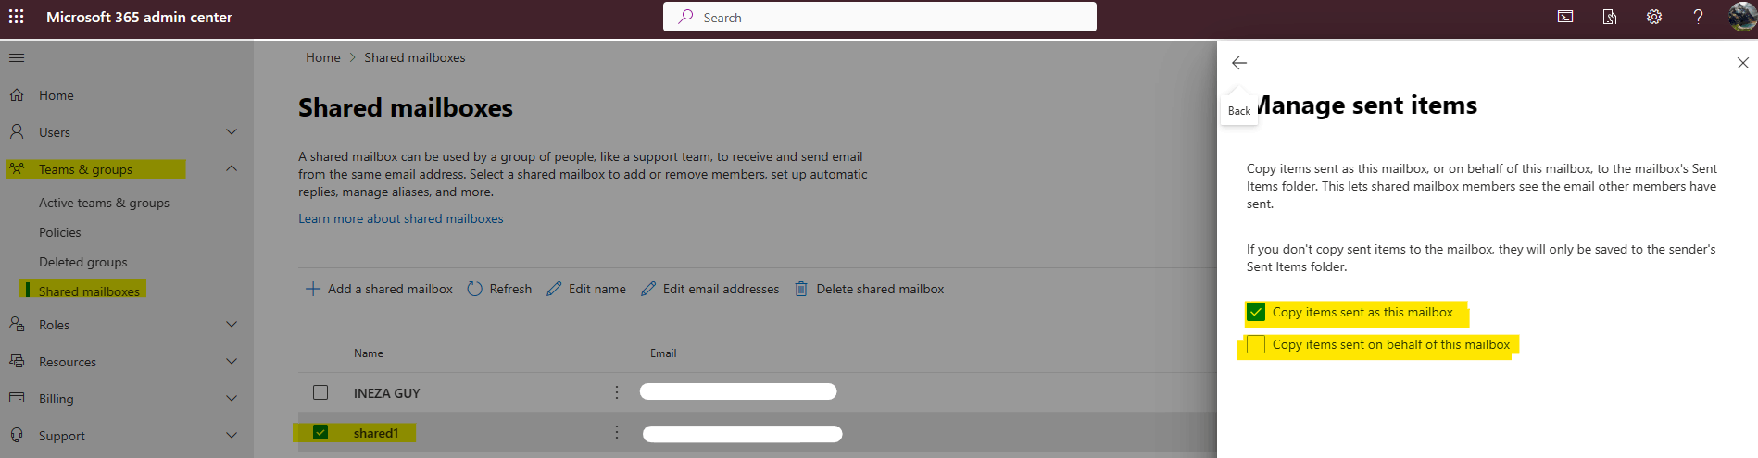Check Copy items sent on behalf of mailbox

click(1256, 344)
